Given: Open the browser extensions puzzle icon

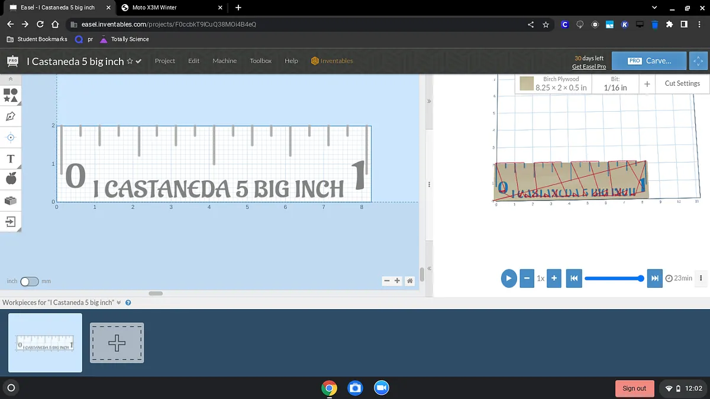Looking at the screenshot, I should click(669, 25).
